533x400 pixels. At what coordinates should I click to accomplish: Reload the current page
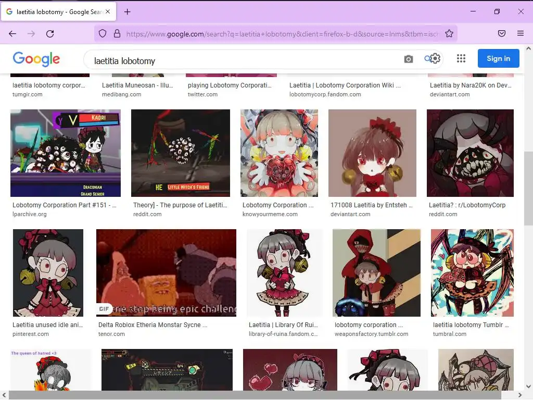point(50,34)
